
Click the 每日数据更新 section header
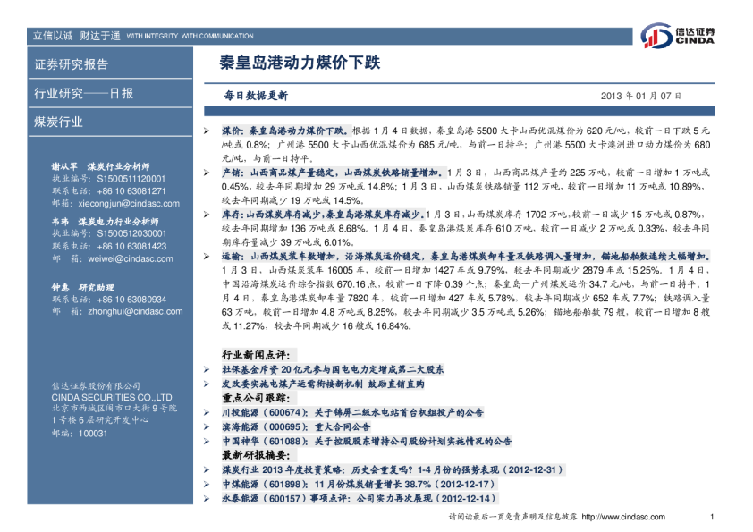(256, 95)
